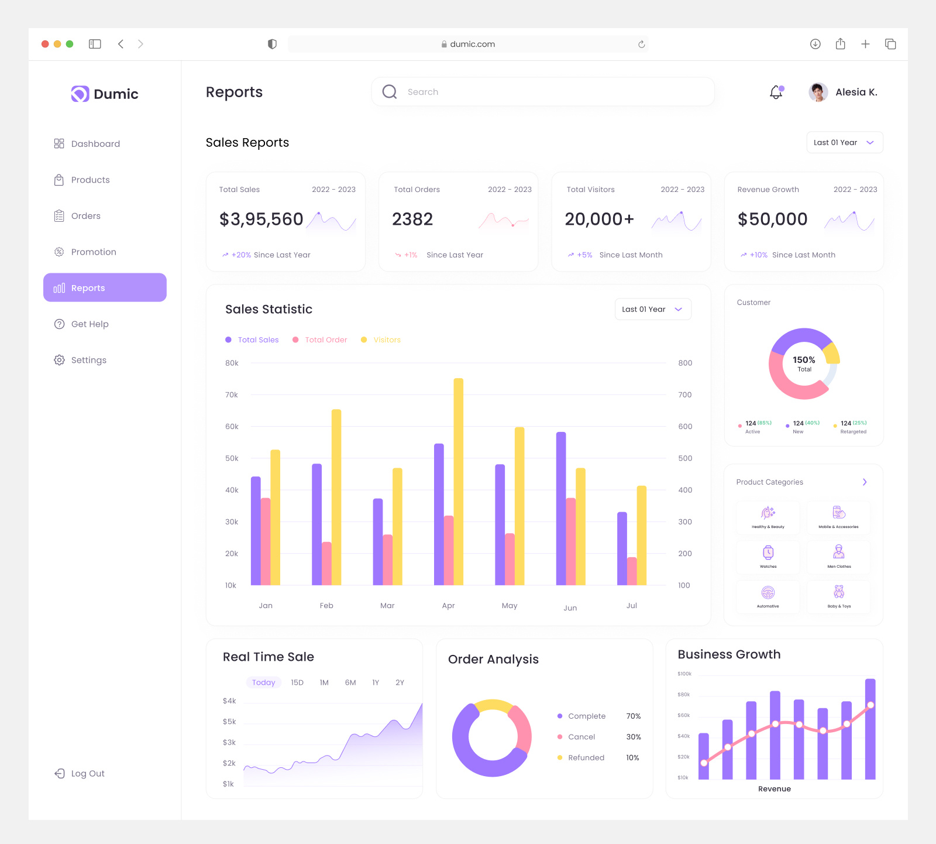Open Sales Statistic time range dropdown
936x844 pixels.
tap(652, 309)
